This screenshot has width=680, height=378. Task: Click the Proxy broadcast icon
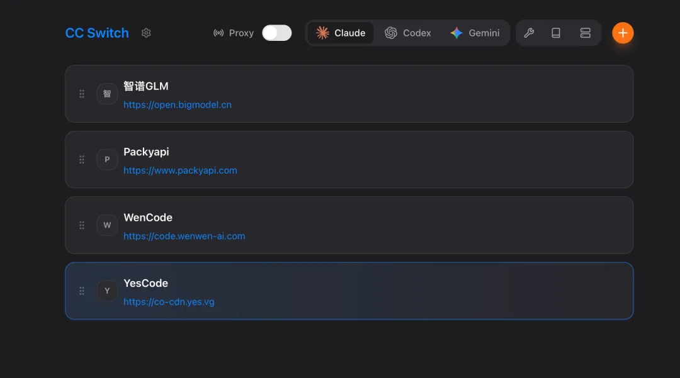coord(218,33)
